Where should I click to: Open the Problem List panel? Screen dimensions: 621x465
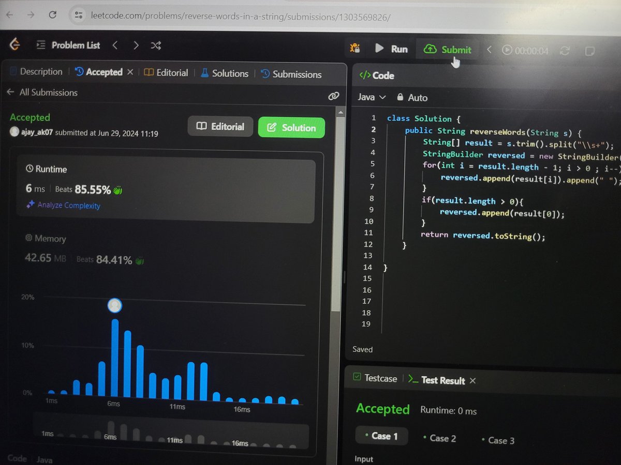[x=68, y=45]
